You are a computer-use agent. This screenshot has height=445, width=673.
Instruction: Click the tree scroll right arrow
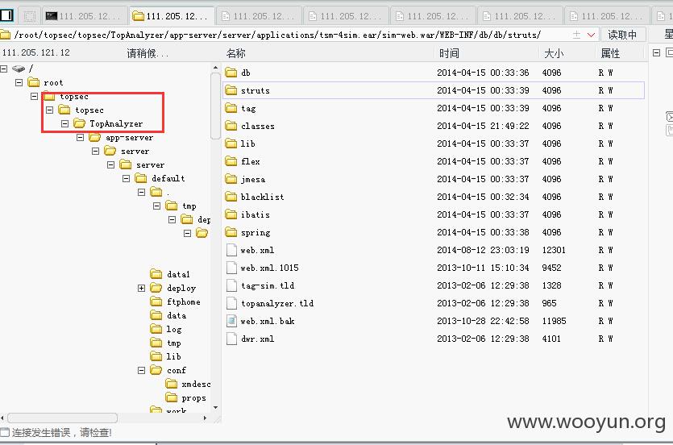click(x=206, y=418)
